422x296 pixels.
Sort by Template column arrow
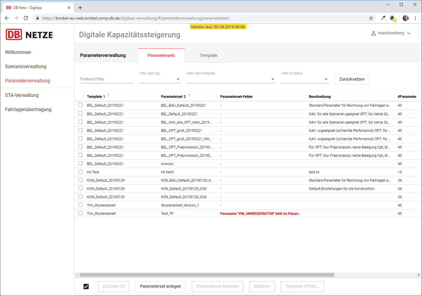click(x=109, y=95)
